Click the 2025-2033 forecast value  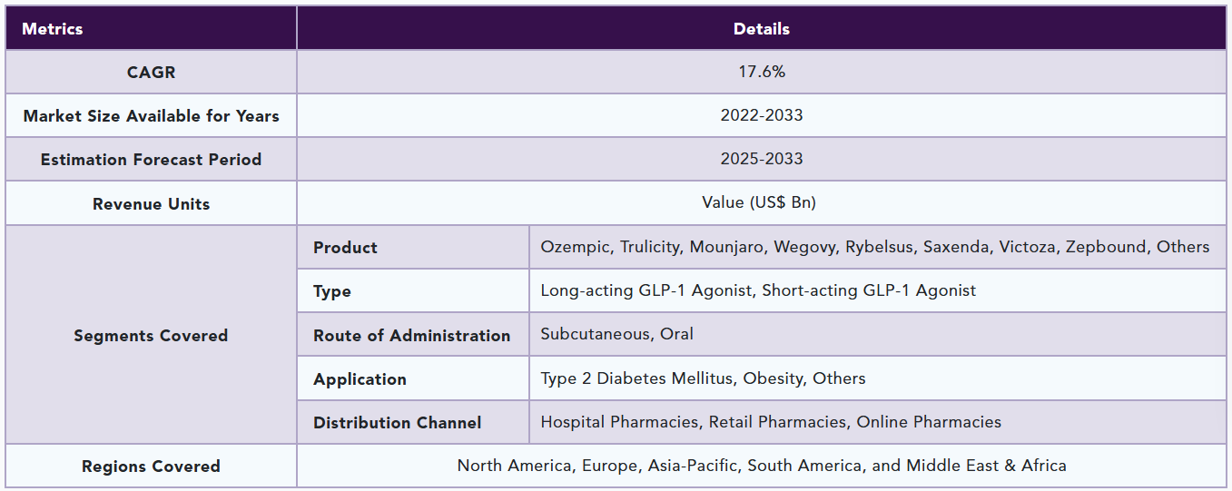coord(761,159)
